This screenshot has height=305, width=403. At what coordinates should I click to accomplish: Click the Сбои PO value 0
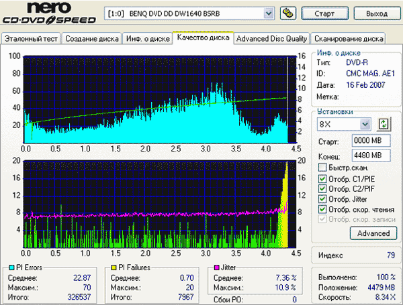pos(295,300)
